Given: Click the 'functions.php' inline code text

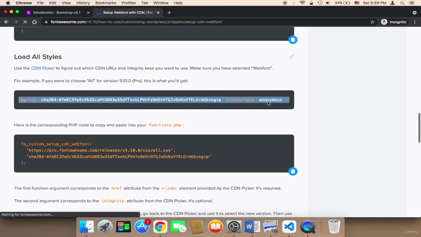Looking at the screenshot, I should [165, 125].
